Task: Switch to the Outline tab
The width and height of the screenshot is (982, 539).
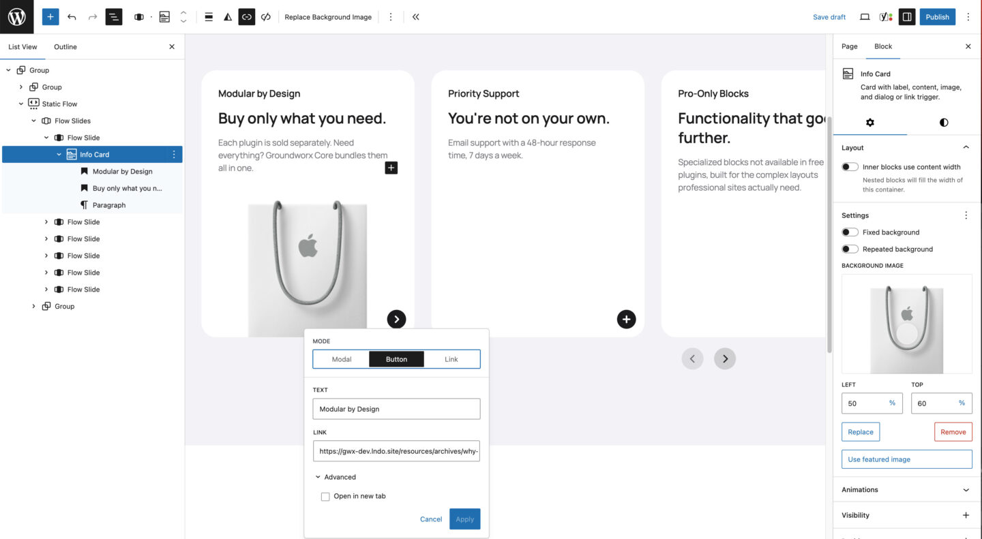Action: tap(65, 47)
